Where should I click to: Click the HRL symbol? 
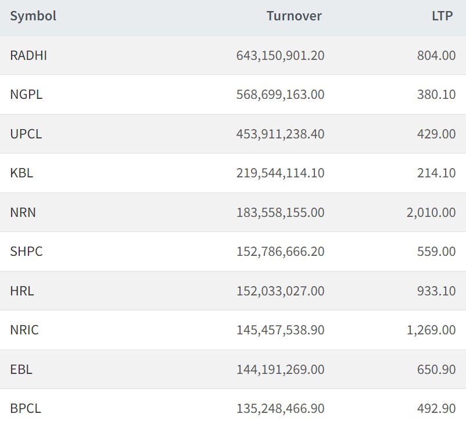pyautogui.click(x=22, y=291)
